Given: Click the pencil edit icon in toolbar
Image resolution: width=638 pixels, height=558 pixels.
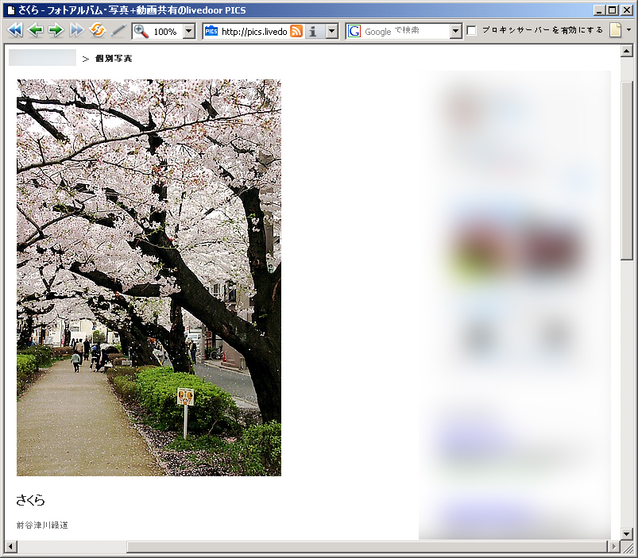Looking at the screenshot, I should pos(118,30).
